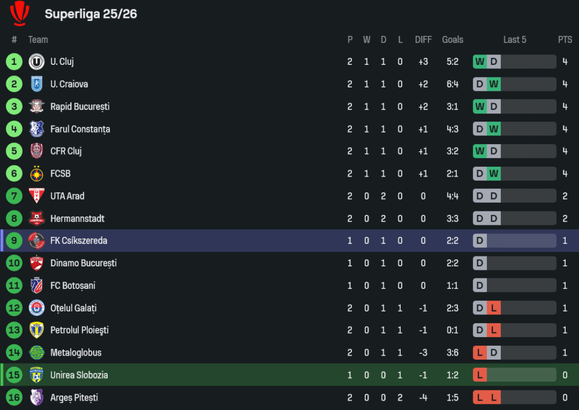Click the FCSB club badge
The image size is (579, 410).
click(x=37, y=174)
